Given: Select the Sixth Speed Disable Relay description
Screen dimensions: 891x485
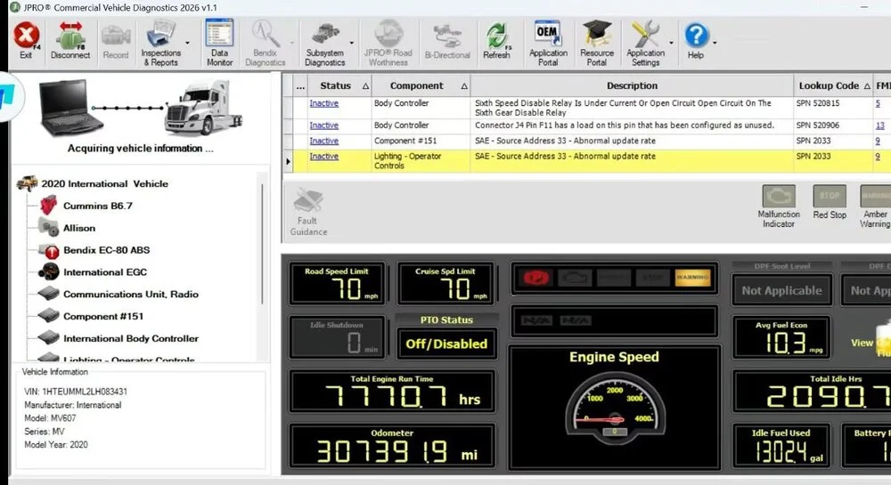Looking at the screenshot, I should click(623, 108).
